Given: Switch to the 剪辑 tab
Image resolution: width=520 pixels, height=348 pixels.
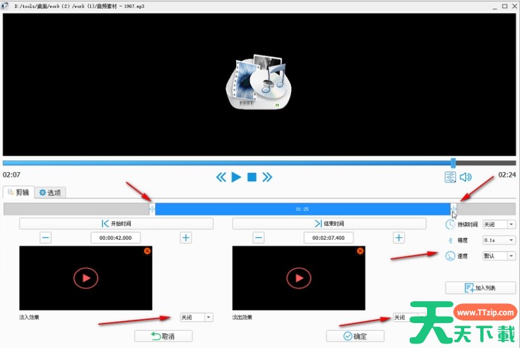Looking at the screenshot, I should click(19, 192).
